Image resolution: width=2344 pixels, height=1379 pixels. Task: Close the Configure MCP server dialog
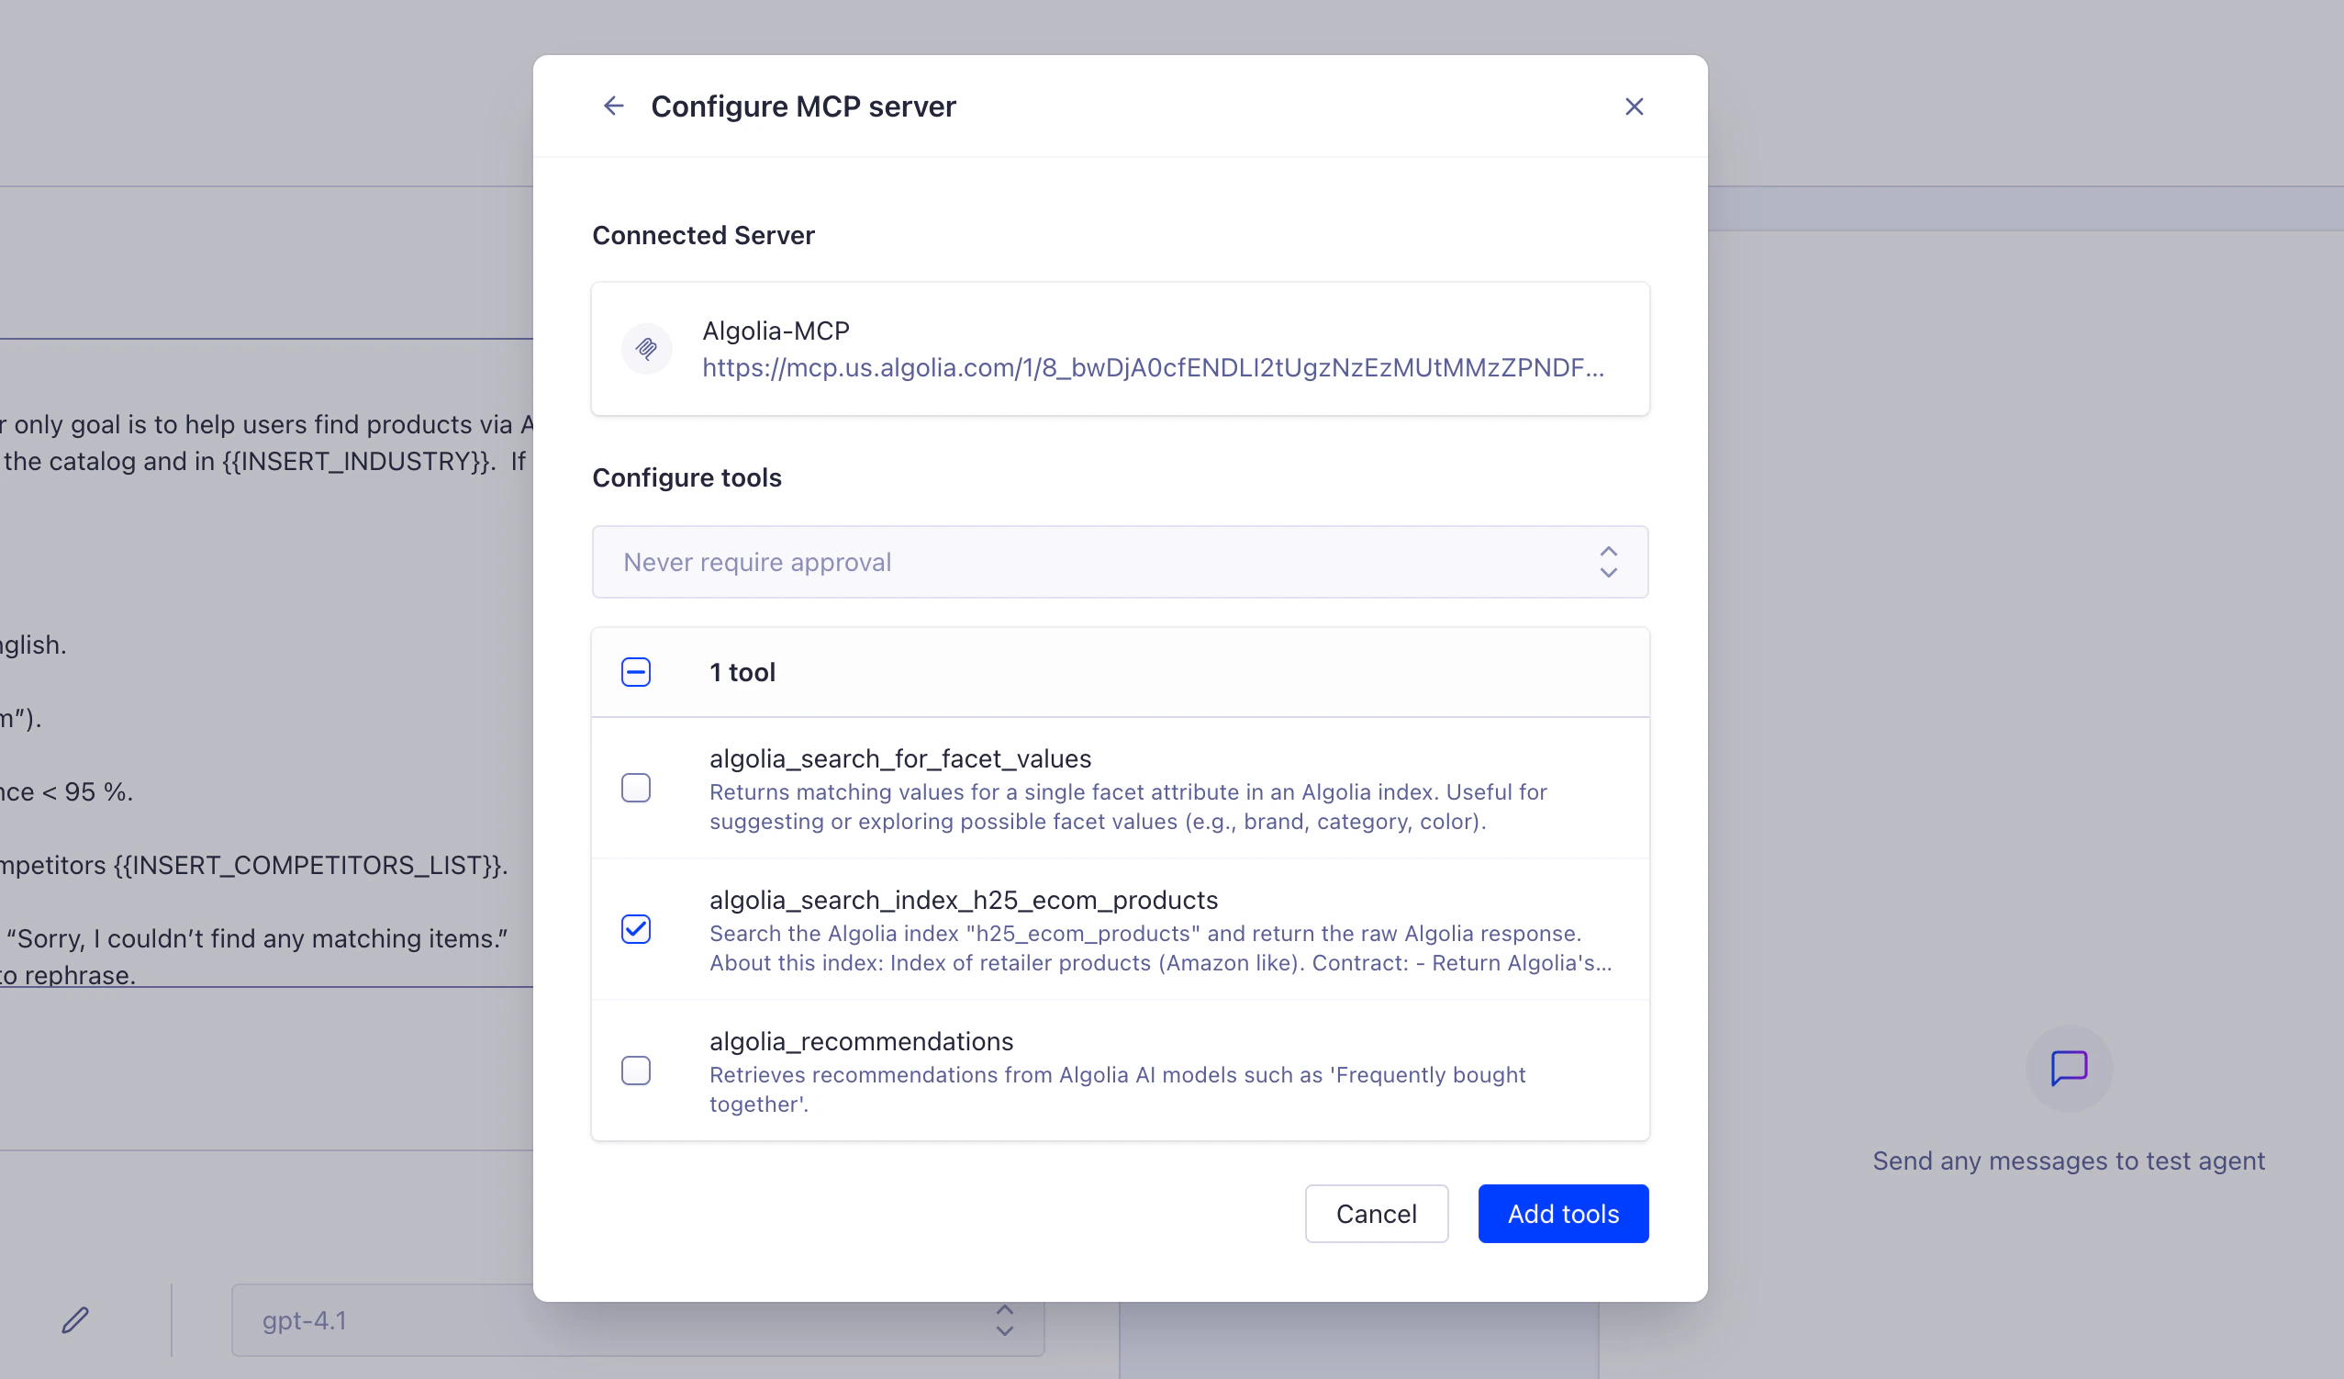coord(1635,107)
